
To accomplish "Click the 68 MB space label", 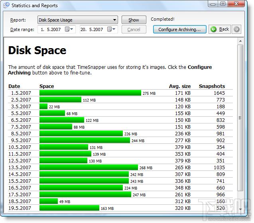I will point(72,114).
